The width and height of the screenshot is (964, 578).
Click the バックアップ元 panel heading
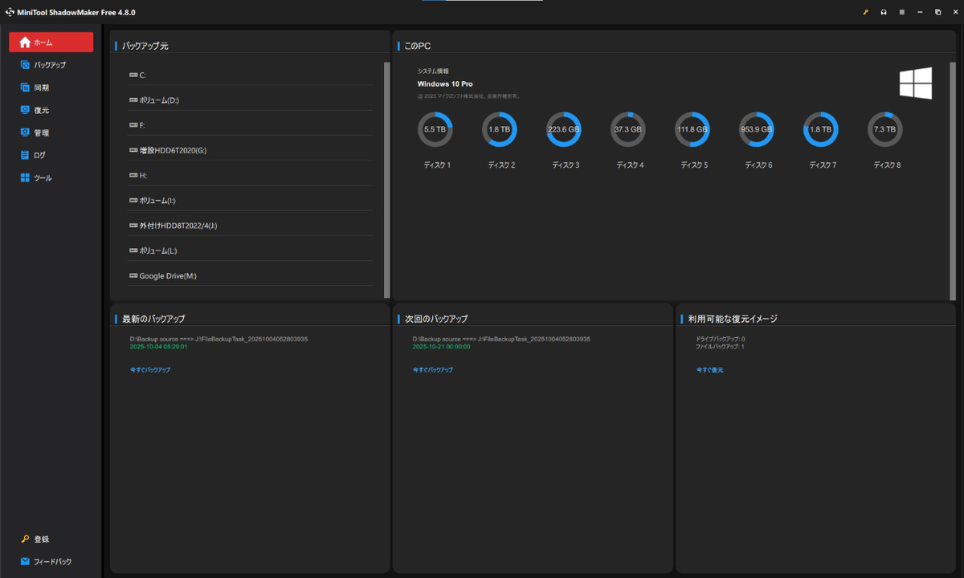(x=145, y=46)
